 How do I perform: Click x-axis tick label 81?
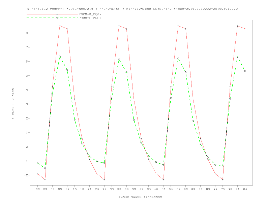coord(238,189)
